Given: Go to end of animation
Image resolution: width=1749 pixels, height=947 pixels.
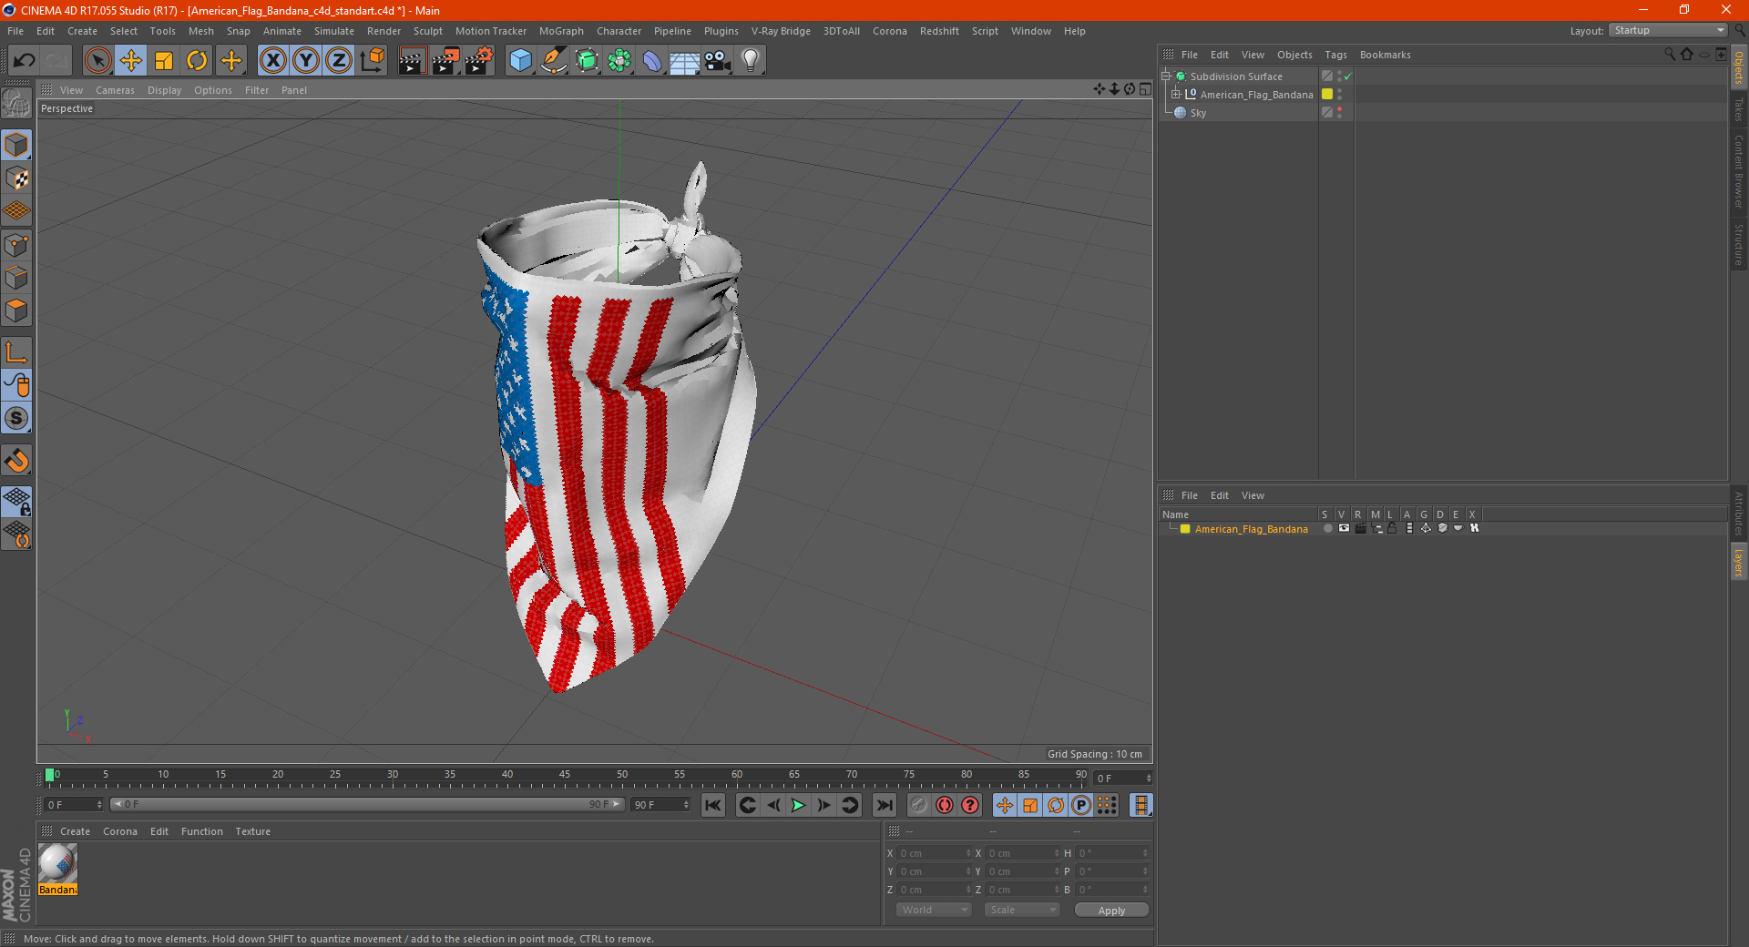Looking at the screenshot, I should click(x=884, y=805).
